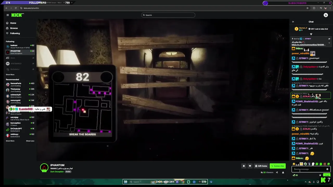Pick first emote in quick emote row
Image resolution: width=333 pixels, height=187 pixels.
click(x=294, y=164)
